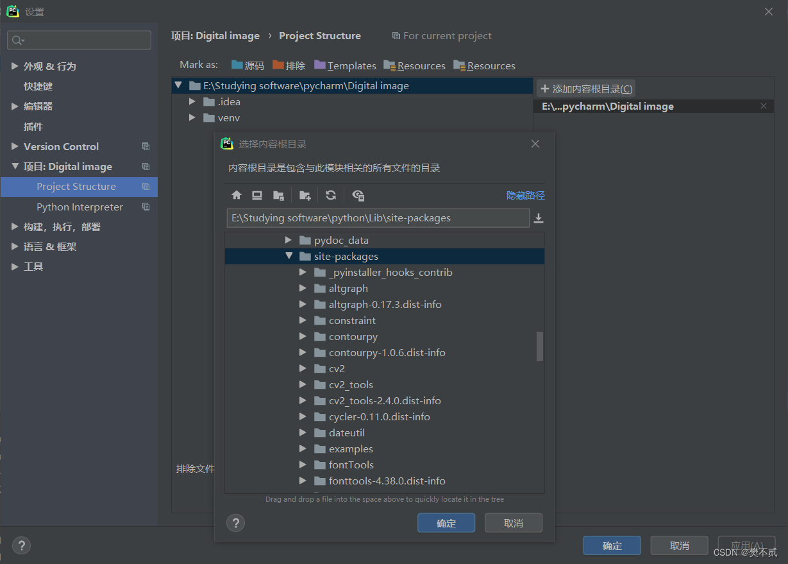Close the 选择内容根目录 dialog
788x564 pixels.
pos(535,144)
